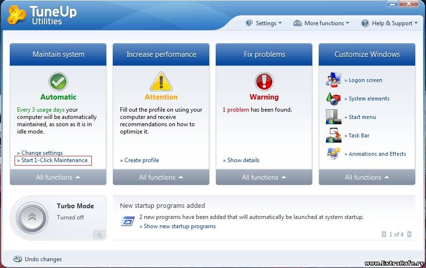Click the 'Automatic' status label
This screenshot has height=268, width=426.
pyautogui.click(x=58, y=97)
